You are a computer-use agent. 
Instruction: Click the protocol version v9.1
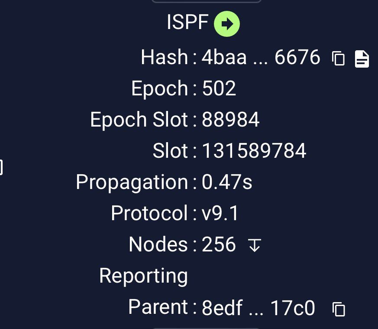tap(220, 214)
